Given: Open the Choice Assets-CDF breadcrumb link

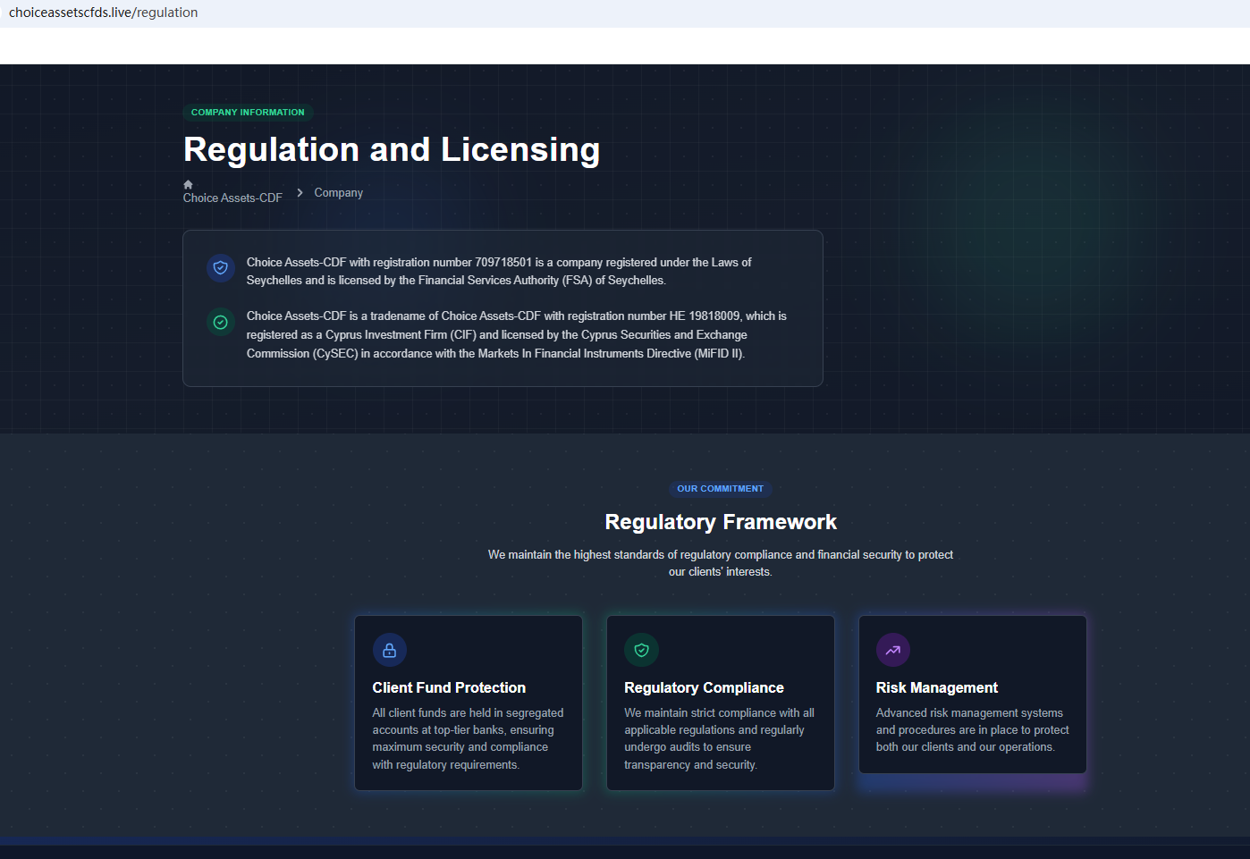Looking at the screenshot, I should pyautogui.click(x=232, y=198).
